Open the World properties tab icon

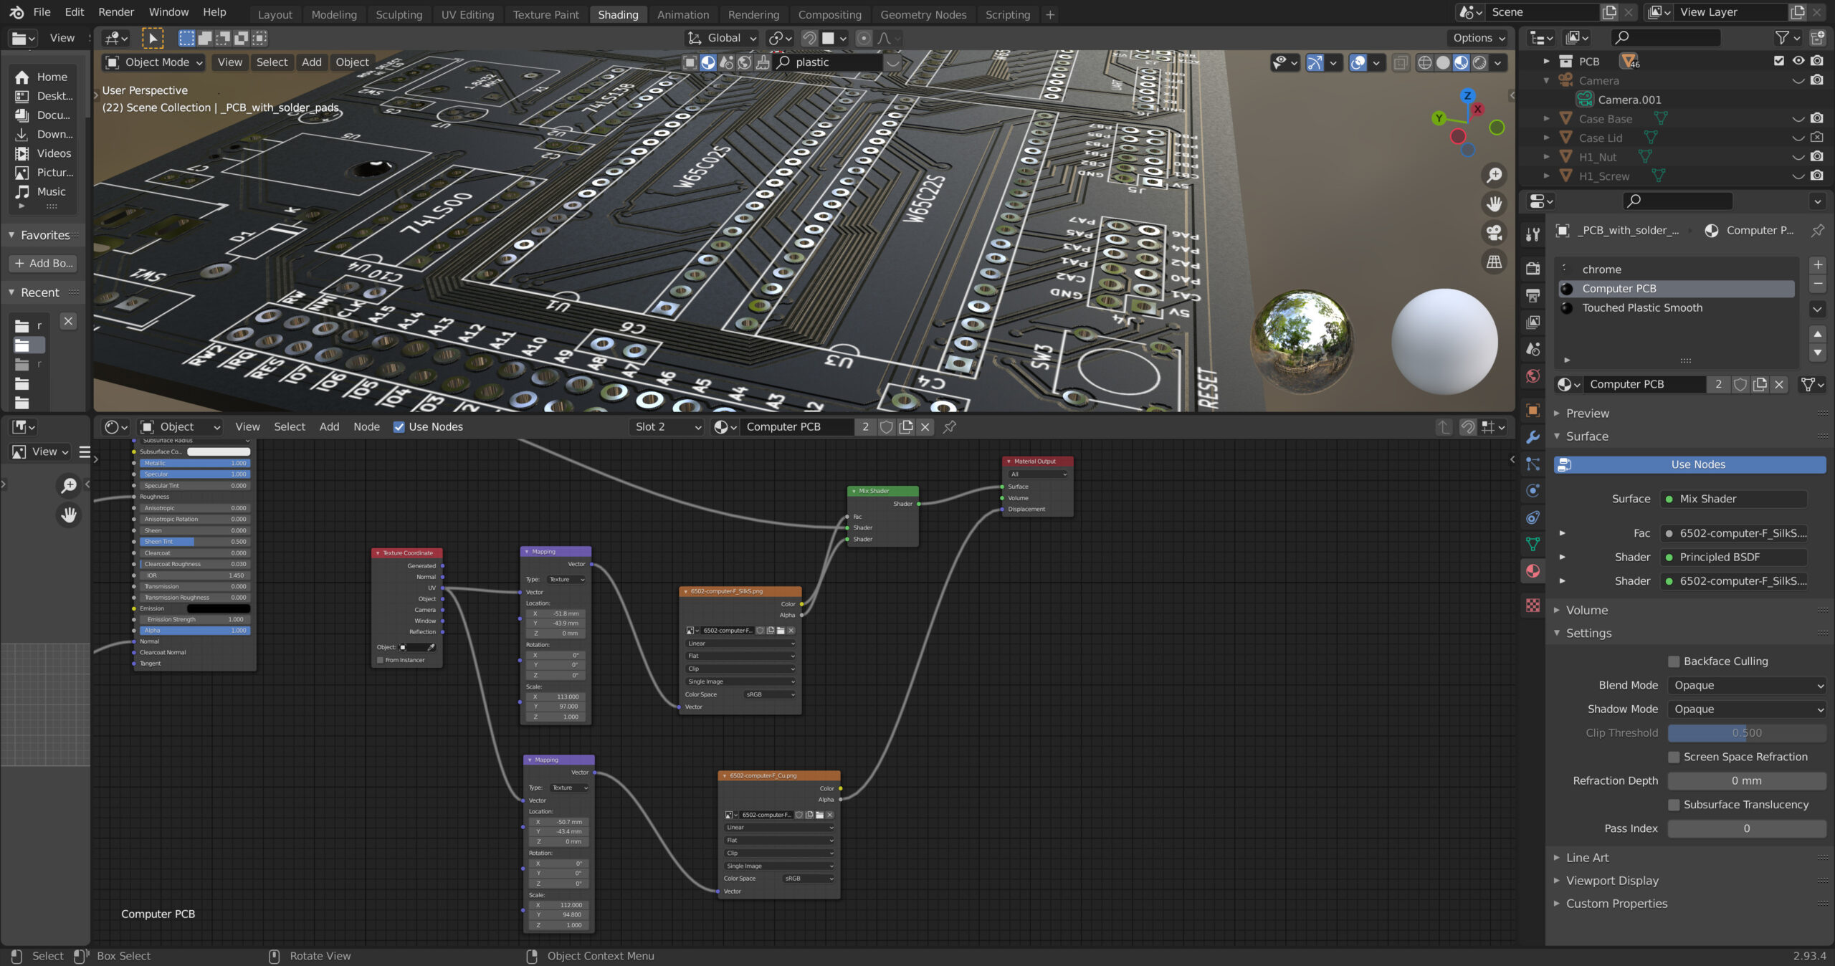coord(1533,376)
